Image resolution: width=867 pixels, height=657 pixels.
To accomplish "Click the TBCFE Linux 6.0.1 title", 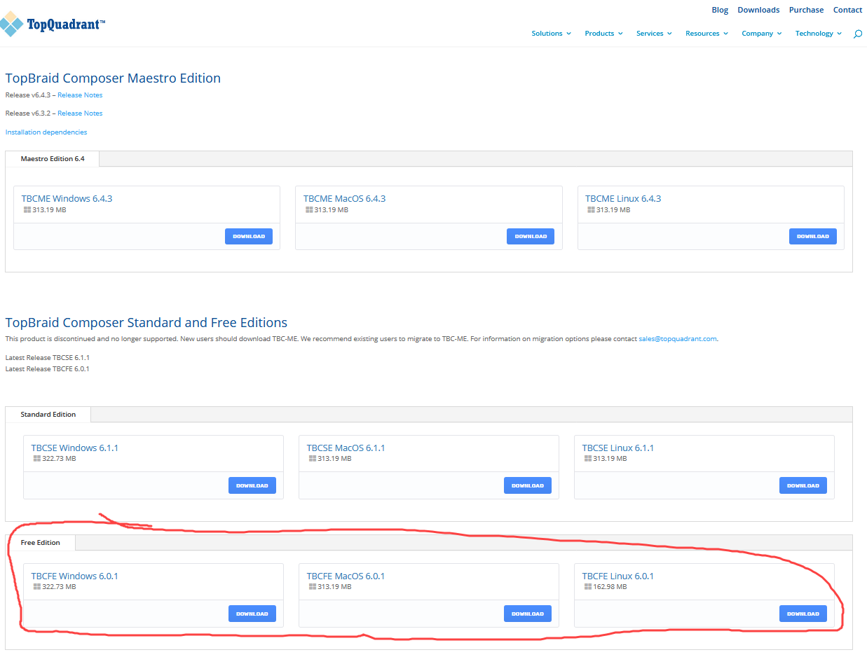I will pyautogui.click(x=617, y=576).
